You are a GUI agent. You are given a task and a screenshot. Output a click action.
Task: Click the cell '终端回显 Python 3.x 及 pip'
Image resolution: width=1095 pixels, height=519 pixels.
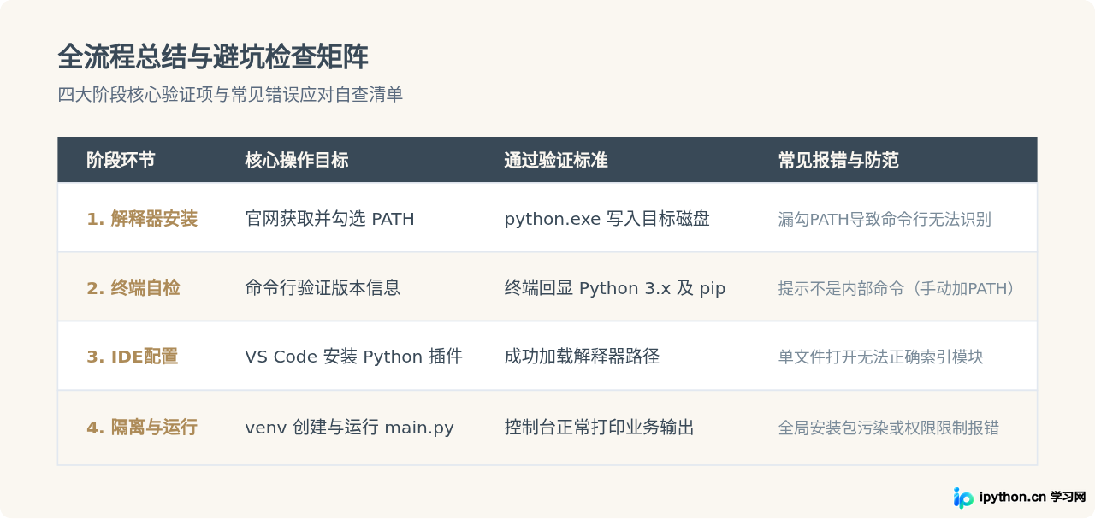tap(614, 288)
